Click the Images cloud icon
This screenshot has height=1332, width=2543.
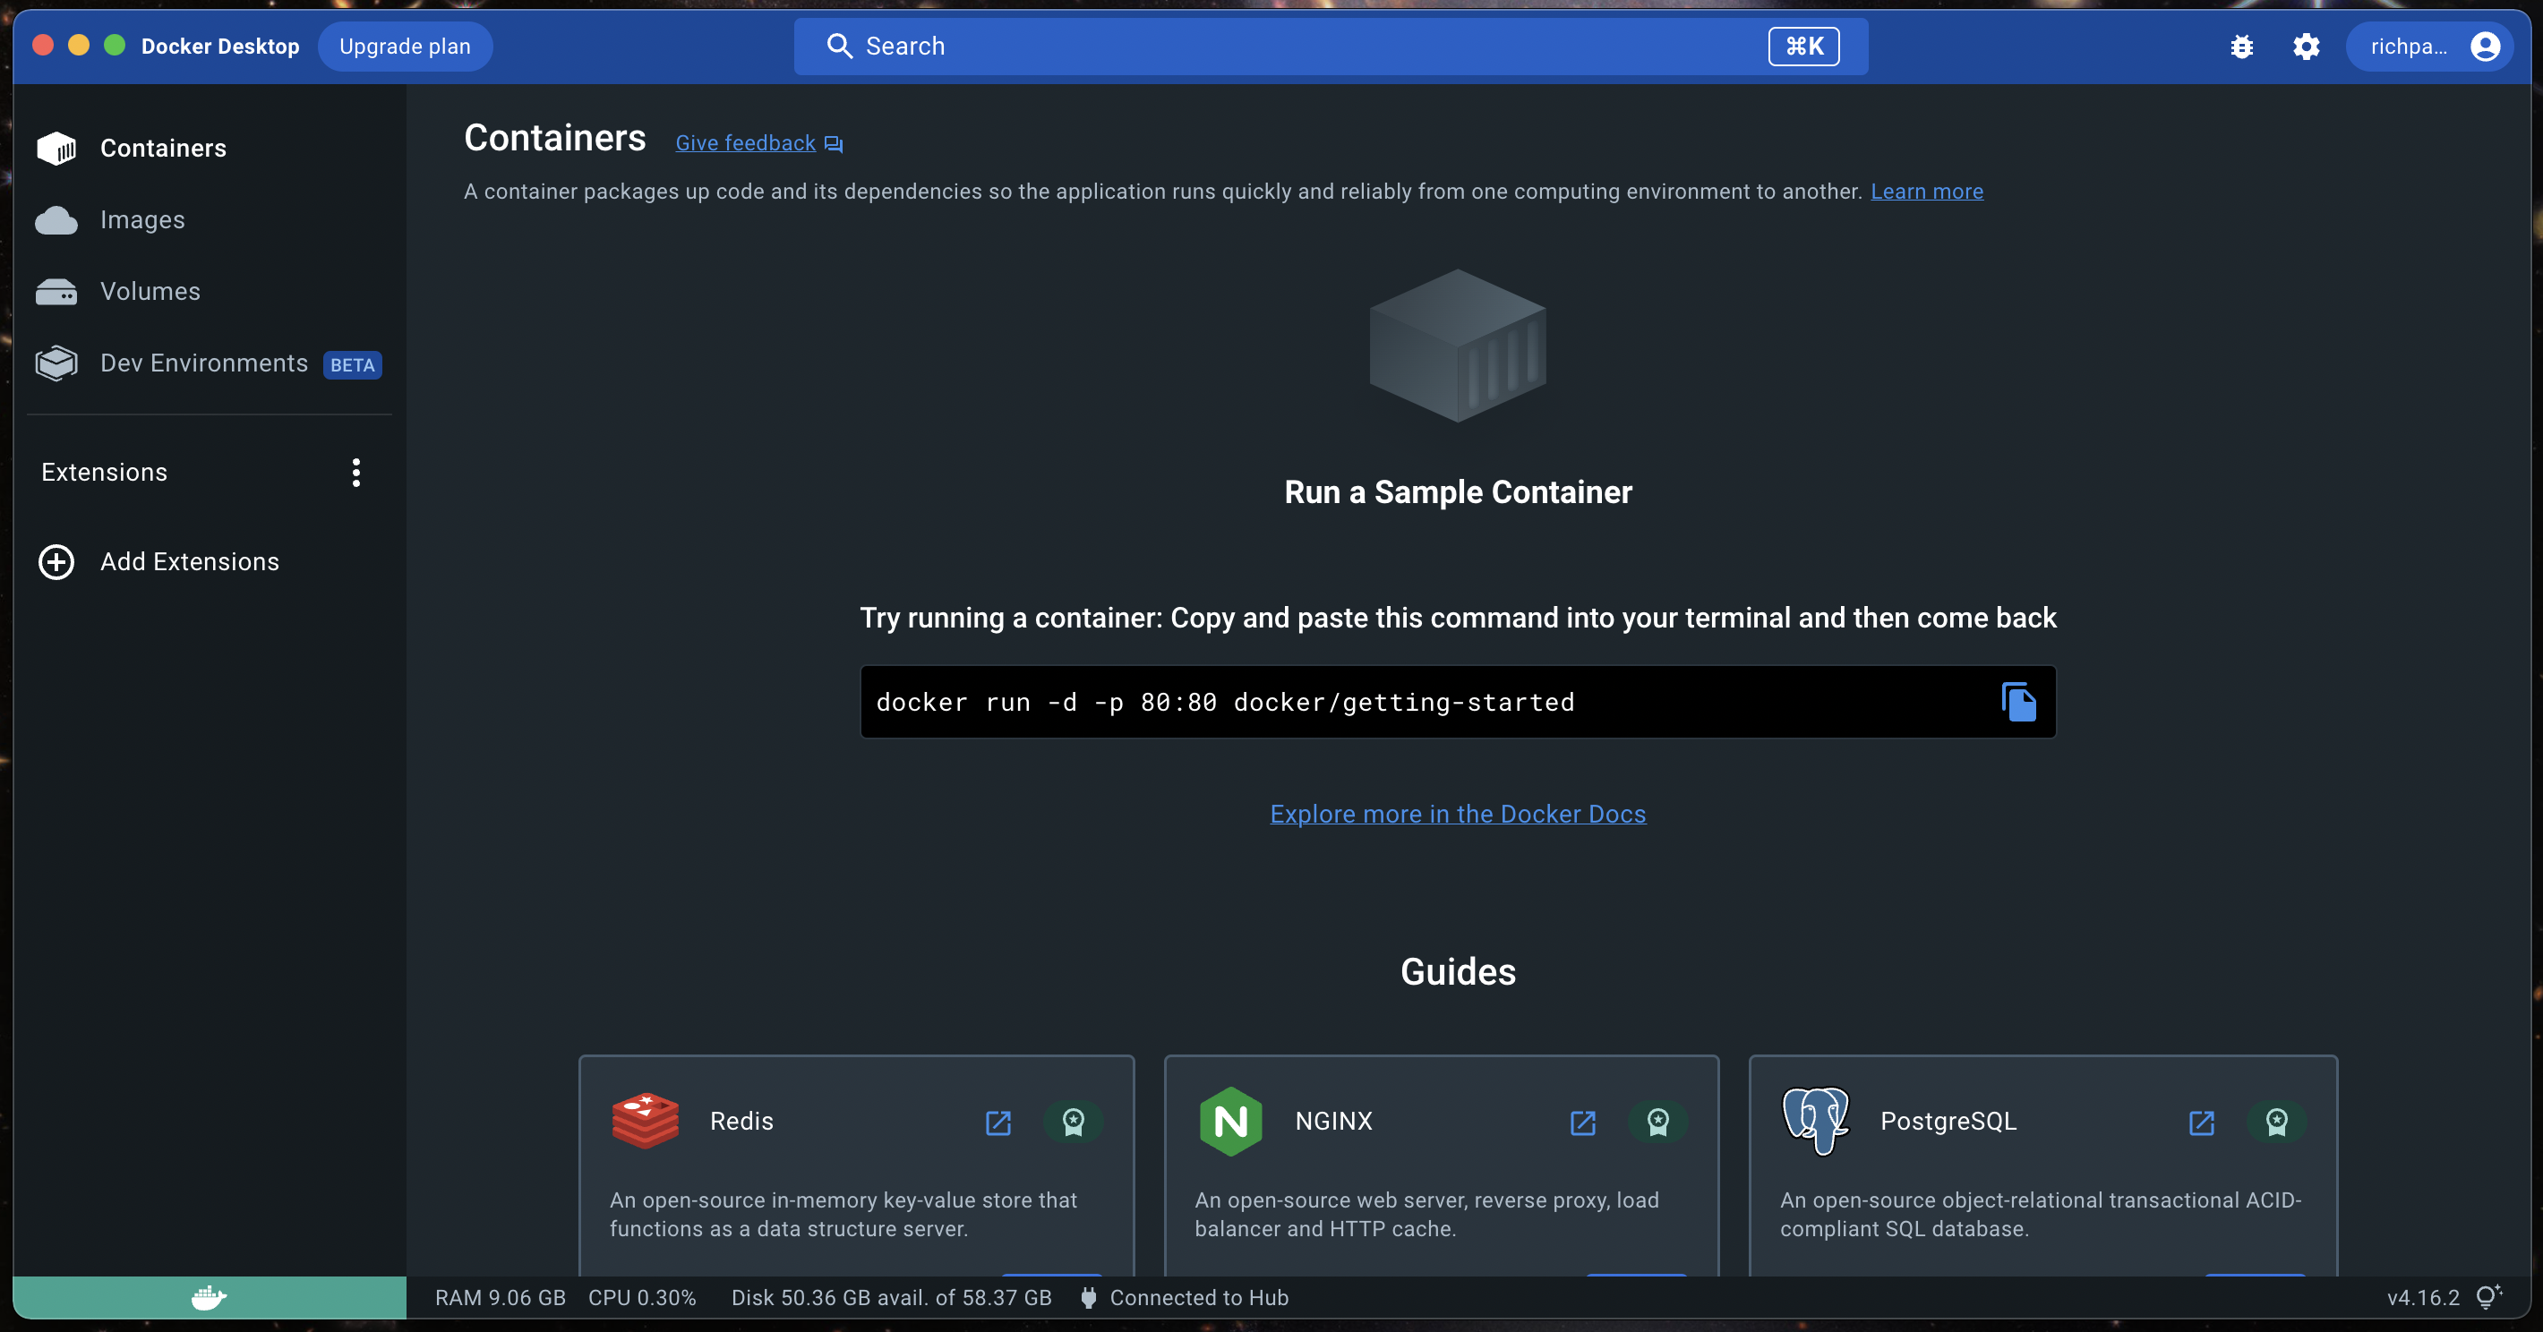[x=56, y=220]
